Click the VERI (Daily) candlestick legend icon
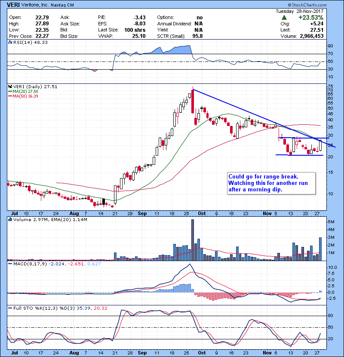Screen dimensions: 344x357 (x=10, y=87)
